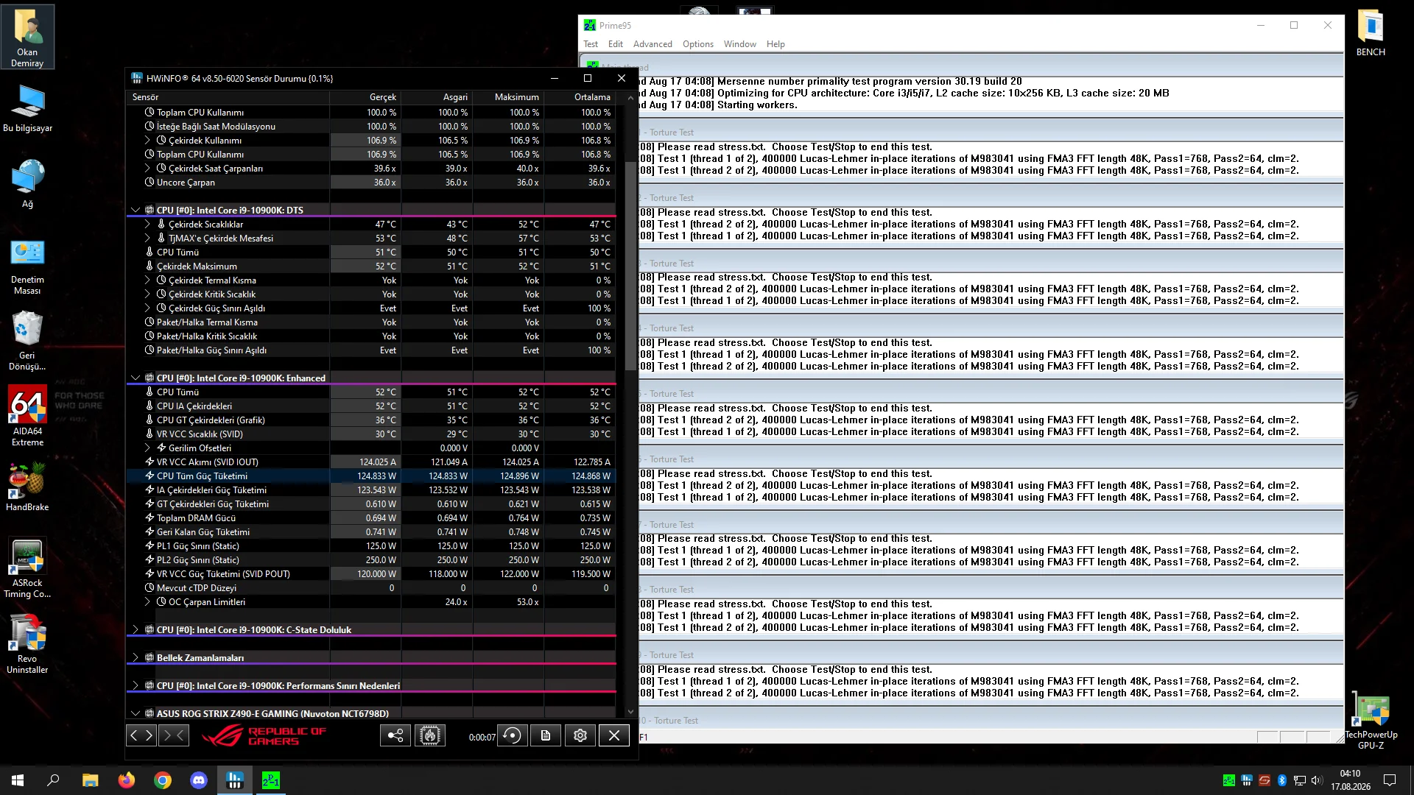Screen dimensions: 1414x795
Task: Open taskbar search magnifier
Action: coord(53,780)
